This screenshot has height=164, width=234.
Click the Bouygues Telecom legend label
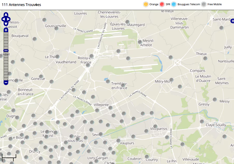[189, 4]
